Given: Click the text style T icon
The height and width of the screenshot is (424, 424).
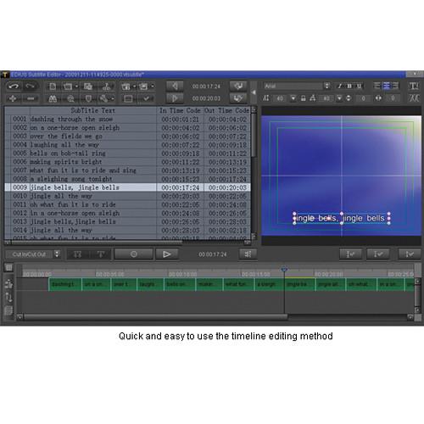Looking at the screenshot, I should click(x=414, y=86).
